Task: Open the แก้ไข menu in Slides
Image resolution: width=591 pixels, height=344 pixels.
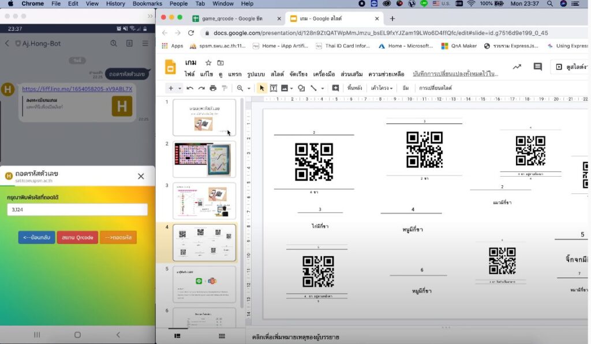Action: tap(207, 74)
